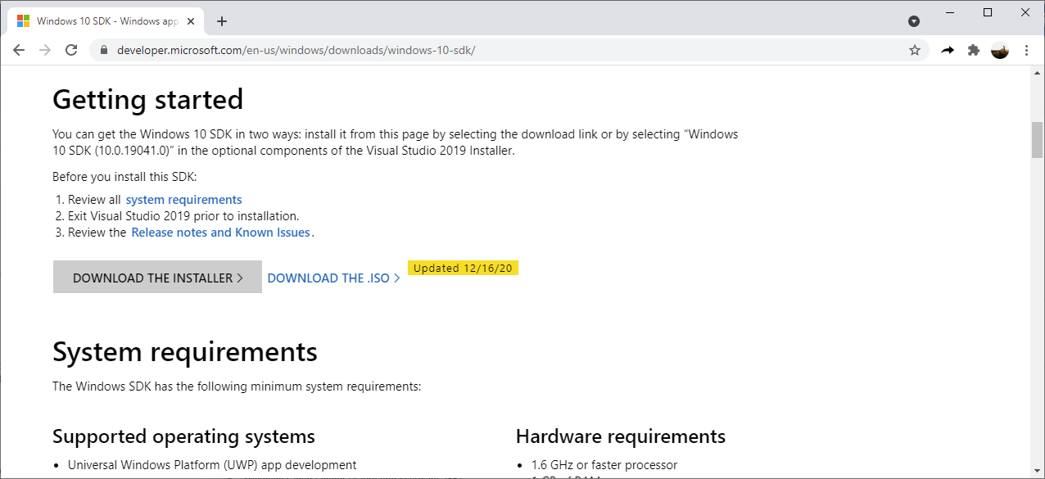This screenshot has height=479, width=1045.
Task: Click the address bar URL field
Action: click(x=508, y=50)
